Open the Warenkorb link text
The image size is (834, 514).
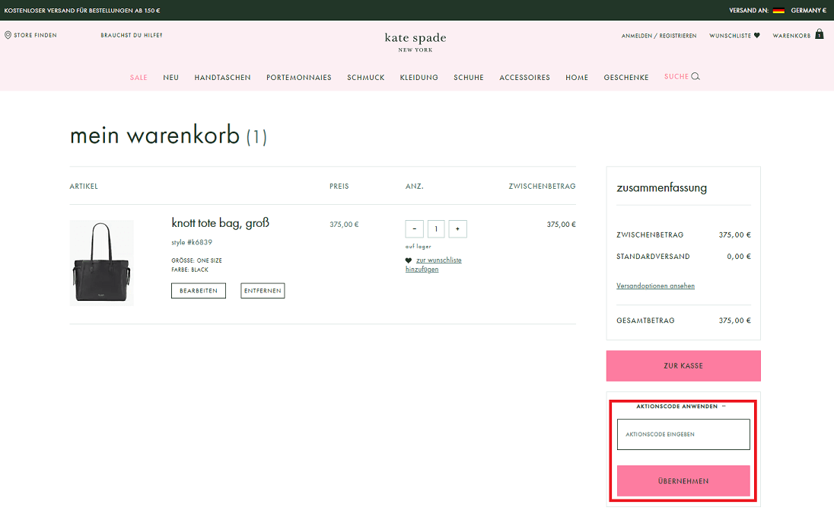791,36
